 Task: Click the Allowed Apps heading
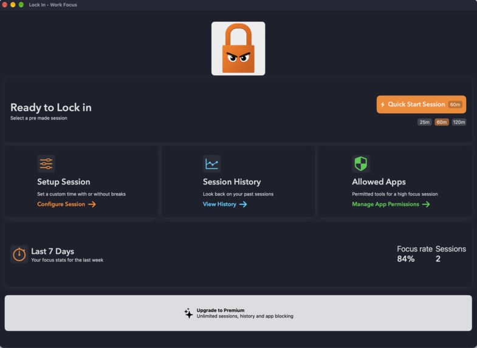tap(379, 182)
